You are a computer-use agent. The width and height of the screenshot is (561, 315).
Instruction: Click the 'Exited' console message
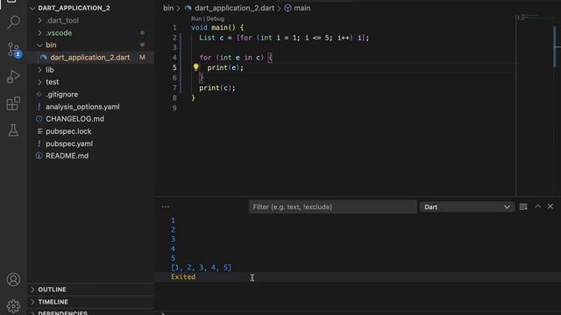pyautogui.click(x=183, y=276)
